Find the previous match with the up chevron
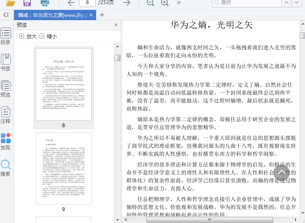305x223 pixels. (287, 3)
